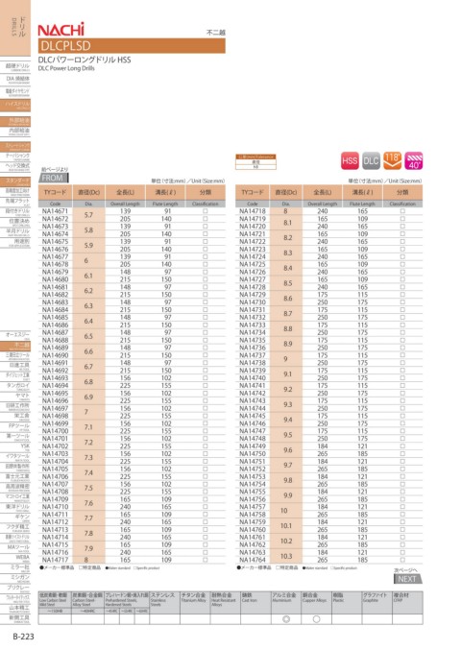Click the red HSS material badge
Image resolution: width=461 pixels, height=650 pixels.
click(350, 161)
